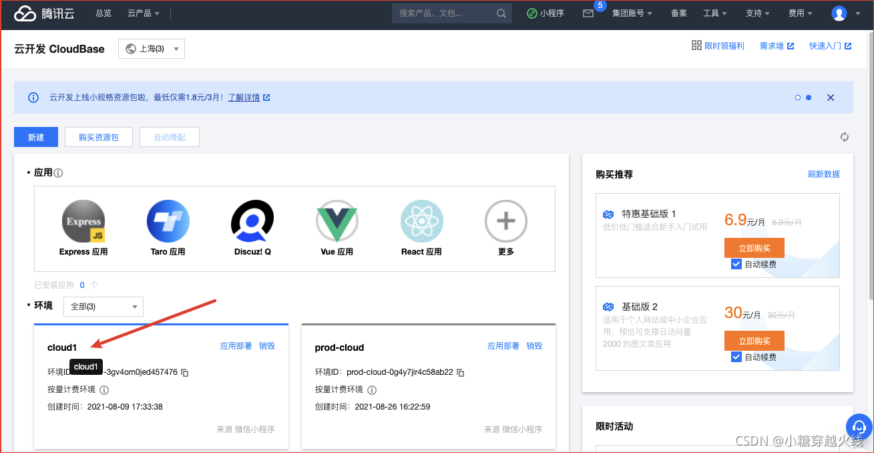
Task: Click the 限时领福利 grid icon
Action: pos(696,45)
